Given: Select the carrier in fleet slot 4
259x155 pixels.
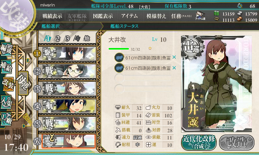Looking at the screenshot, I should click(x=69, y=106).
